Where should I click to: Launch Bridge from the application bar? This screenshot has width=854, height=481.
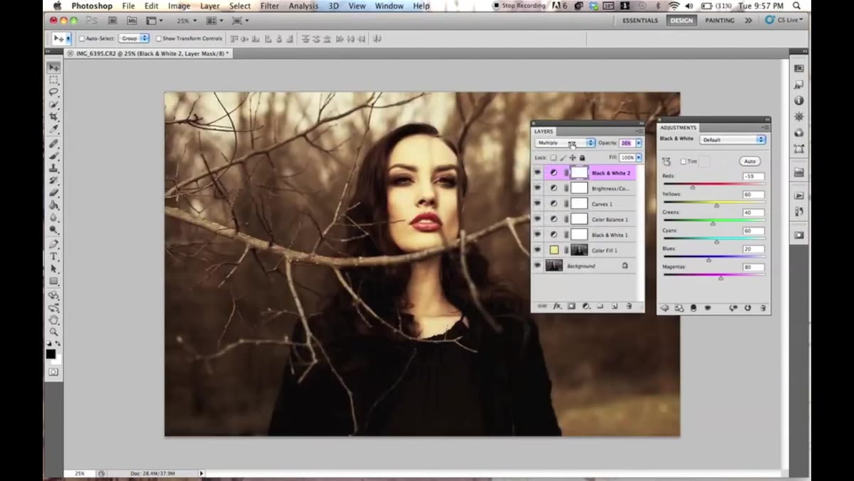(x=112, y=21)
